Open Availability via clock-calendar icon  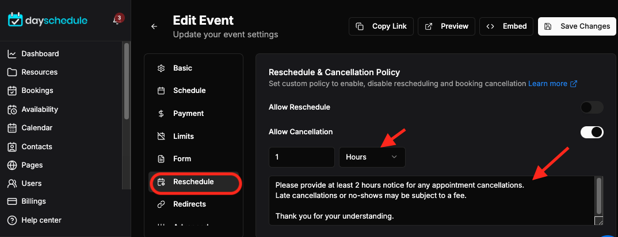12,110
